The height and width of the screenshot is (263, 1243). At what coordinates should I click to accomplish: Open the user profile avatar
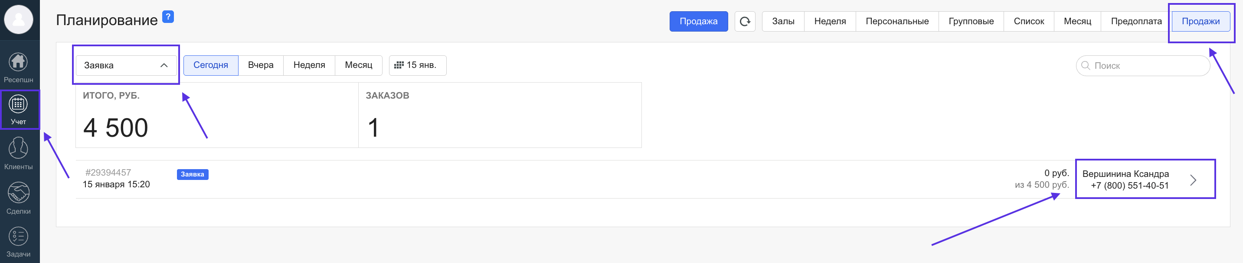click(x=18, y=19)
